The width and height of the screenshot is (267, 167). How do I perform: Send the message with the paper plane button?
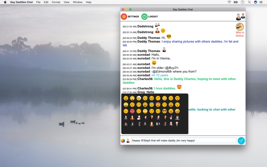(241, 141)
